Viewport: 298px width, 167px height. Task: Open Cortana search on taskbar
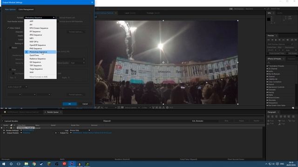[11, 164]
